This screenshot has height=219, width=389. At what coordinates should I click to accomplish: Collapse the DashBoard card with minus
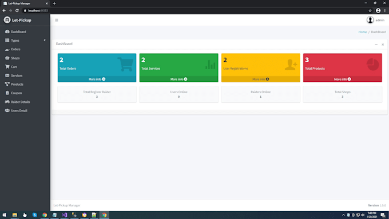tap(376, 45)
